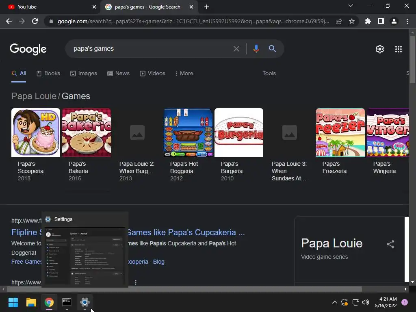The image size is (416, 312).
Task: Clear the search box with X
Action: tap(236, 49)
